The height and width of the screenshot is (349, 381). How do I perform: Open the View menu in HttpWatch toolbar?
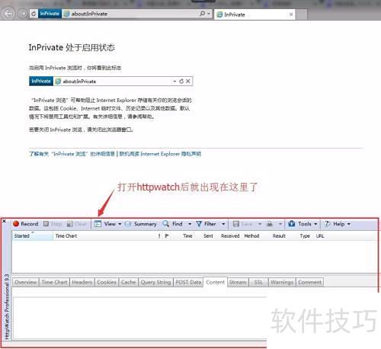(x=108, y=224)
